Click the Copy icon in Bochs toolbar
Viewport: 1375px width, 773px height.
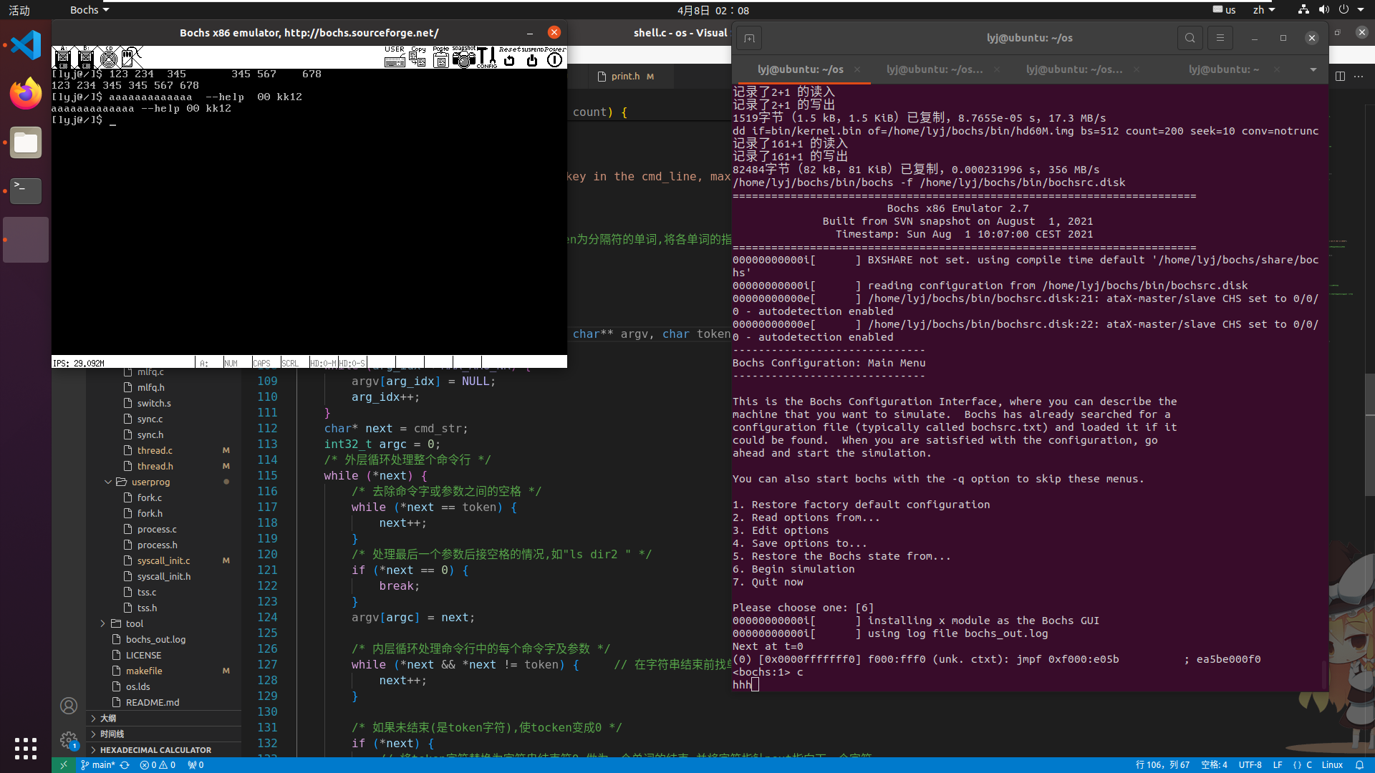[x=418, y=57]
